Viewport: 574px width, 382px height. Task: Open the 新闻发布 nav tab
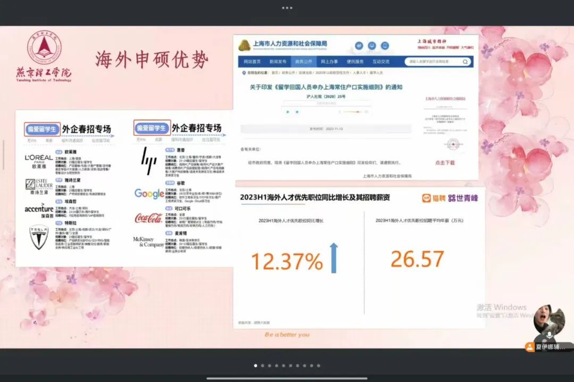tap(278, 62)
